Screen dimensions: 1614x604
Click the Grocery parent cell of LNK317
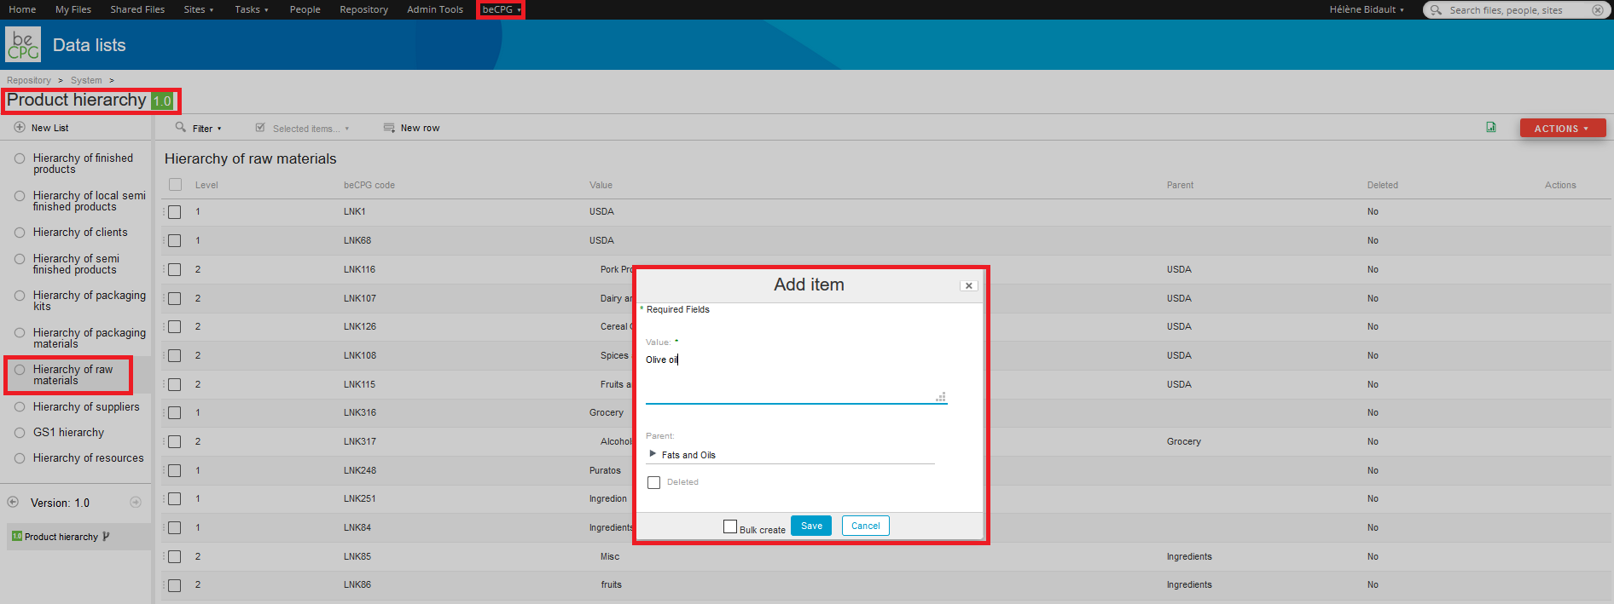[1183, 441]
